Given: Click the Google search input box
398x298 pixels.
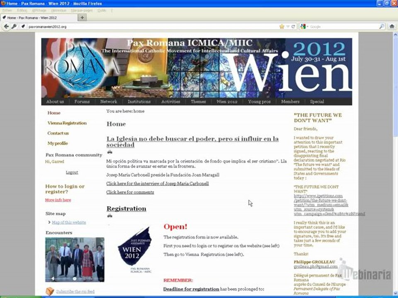Looking at the screenshot, I should (344, 26).
